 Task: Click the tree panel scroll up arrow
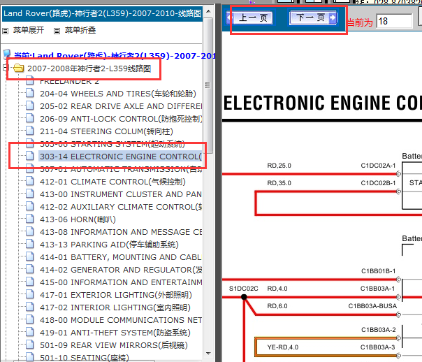click(x=208, y=11)
